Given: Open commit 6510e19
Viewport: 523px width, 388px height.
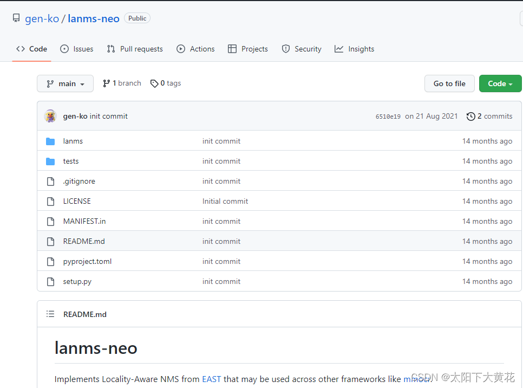Looking at the screenshot, I should tap(388, 116).
